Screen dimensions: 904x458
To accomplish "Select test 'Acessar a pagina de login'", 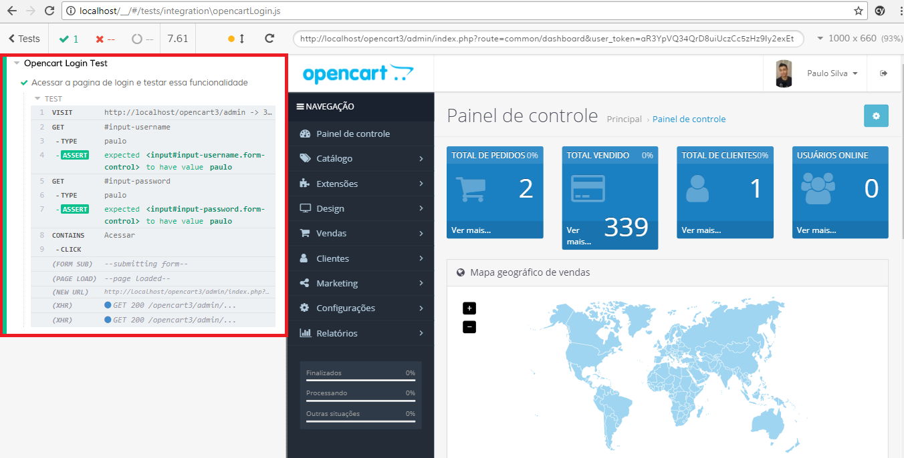I will pyautogui.click(x=140, y=83).
